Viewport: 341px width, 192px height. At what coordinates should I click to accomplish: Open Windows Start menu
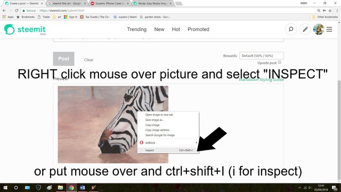pos(5,188)
